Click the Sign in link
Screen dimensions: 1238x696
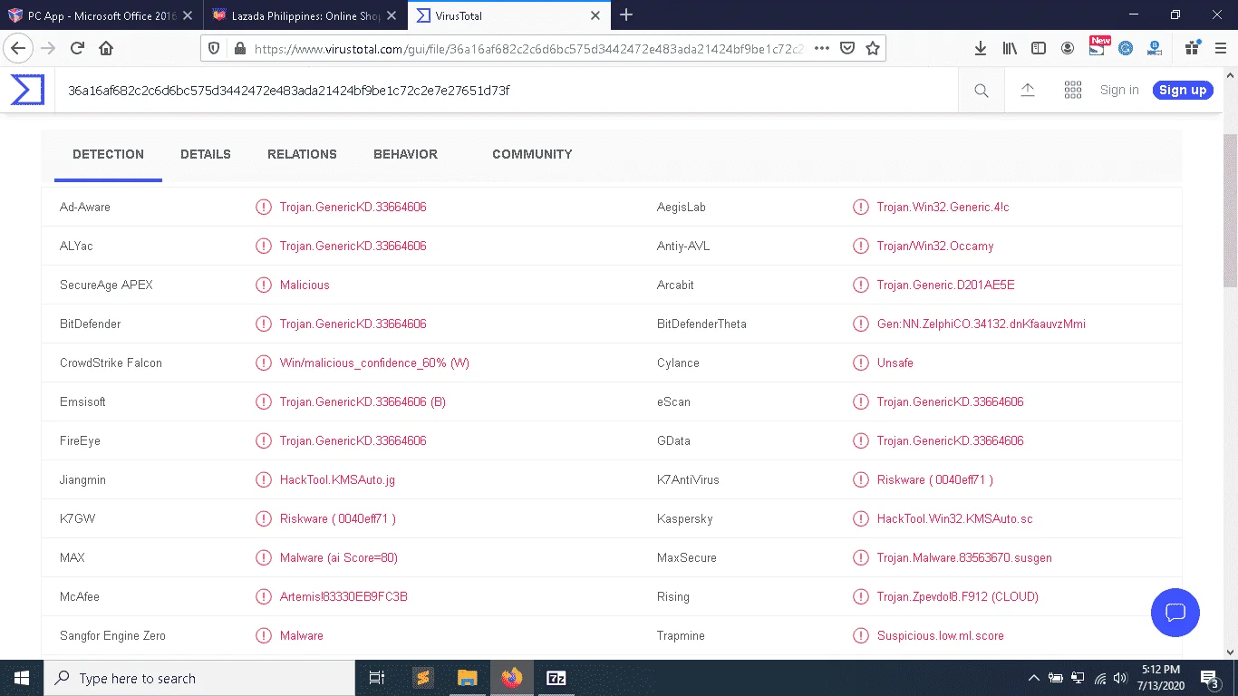tap(1119, 90)
